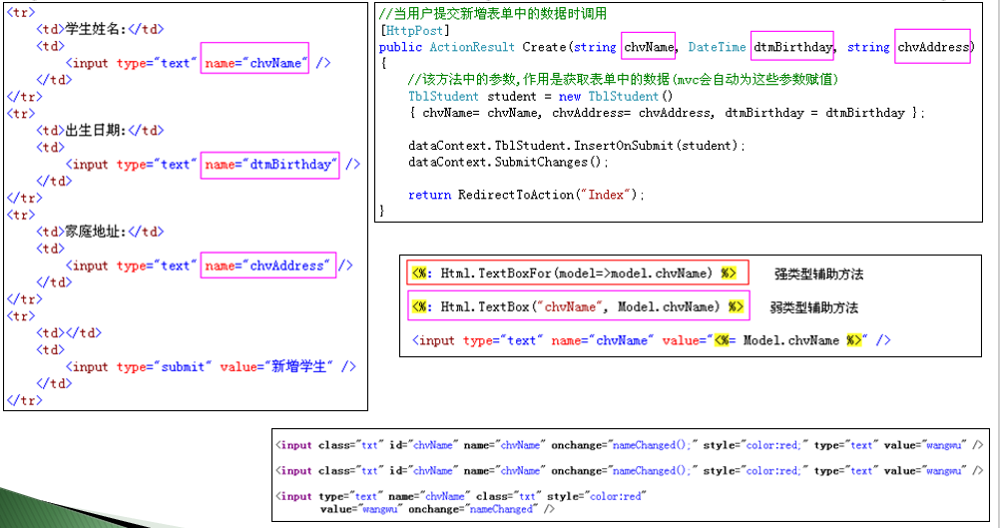Select the boxed chvAddress parameter in Create method
Image resolution: width=1000 pixels, height=528 pixels.
point(932,47)
